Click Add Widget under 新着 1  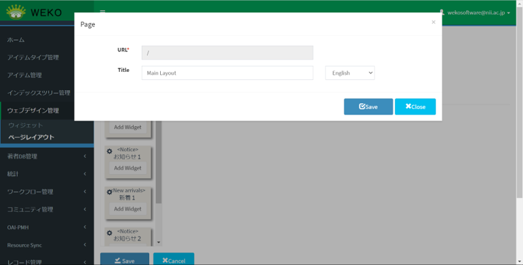point(128,209)
